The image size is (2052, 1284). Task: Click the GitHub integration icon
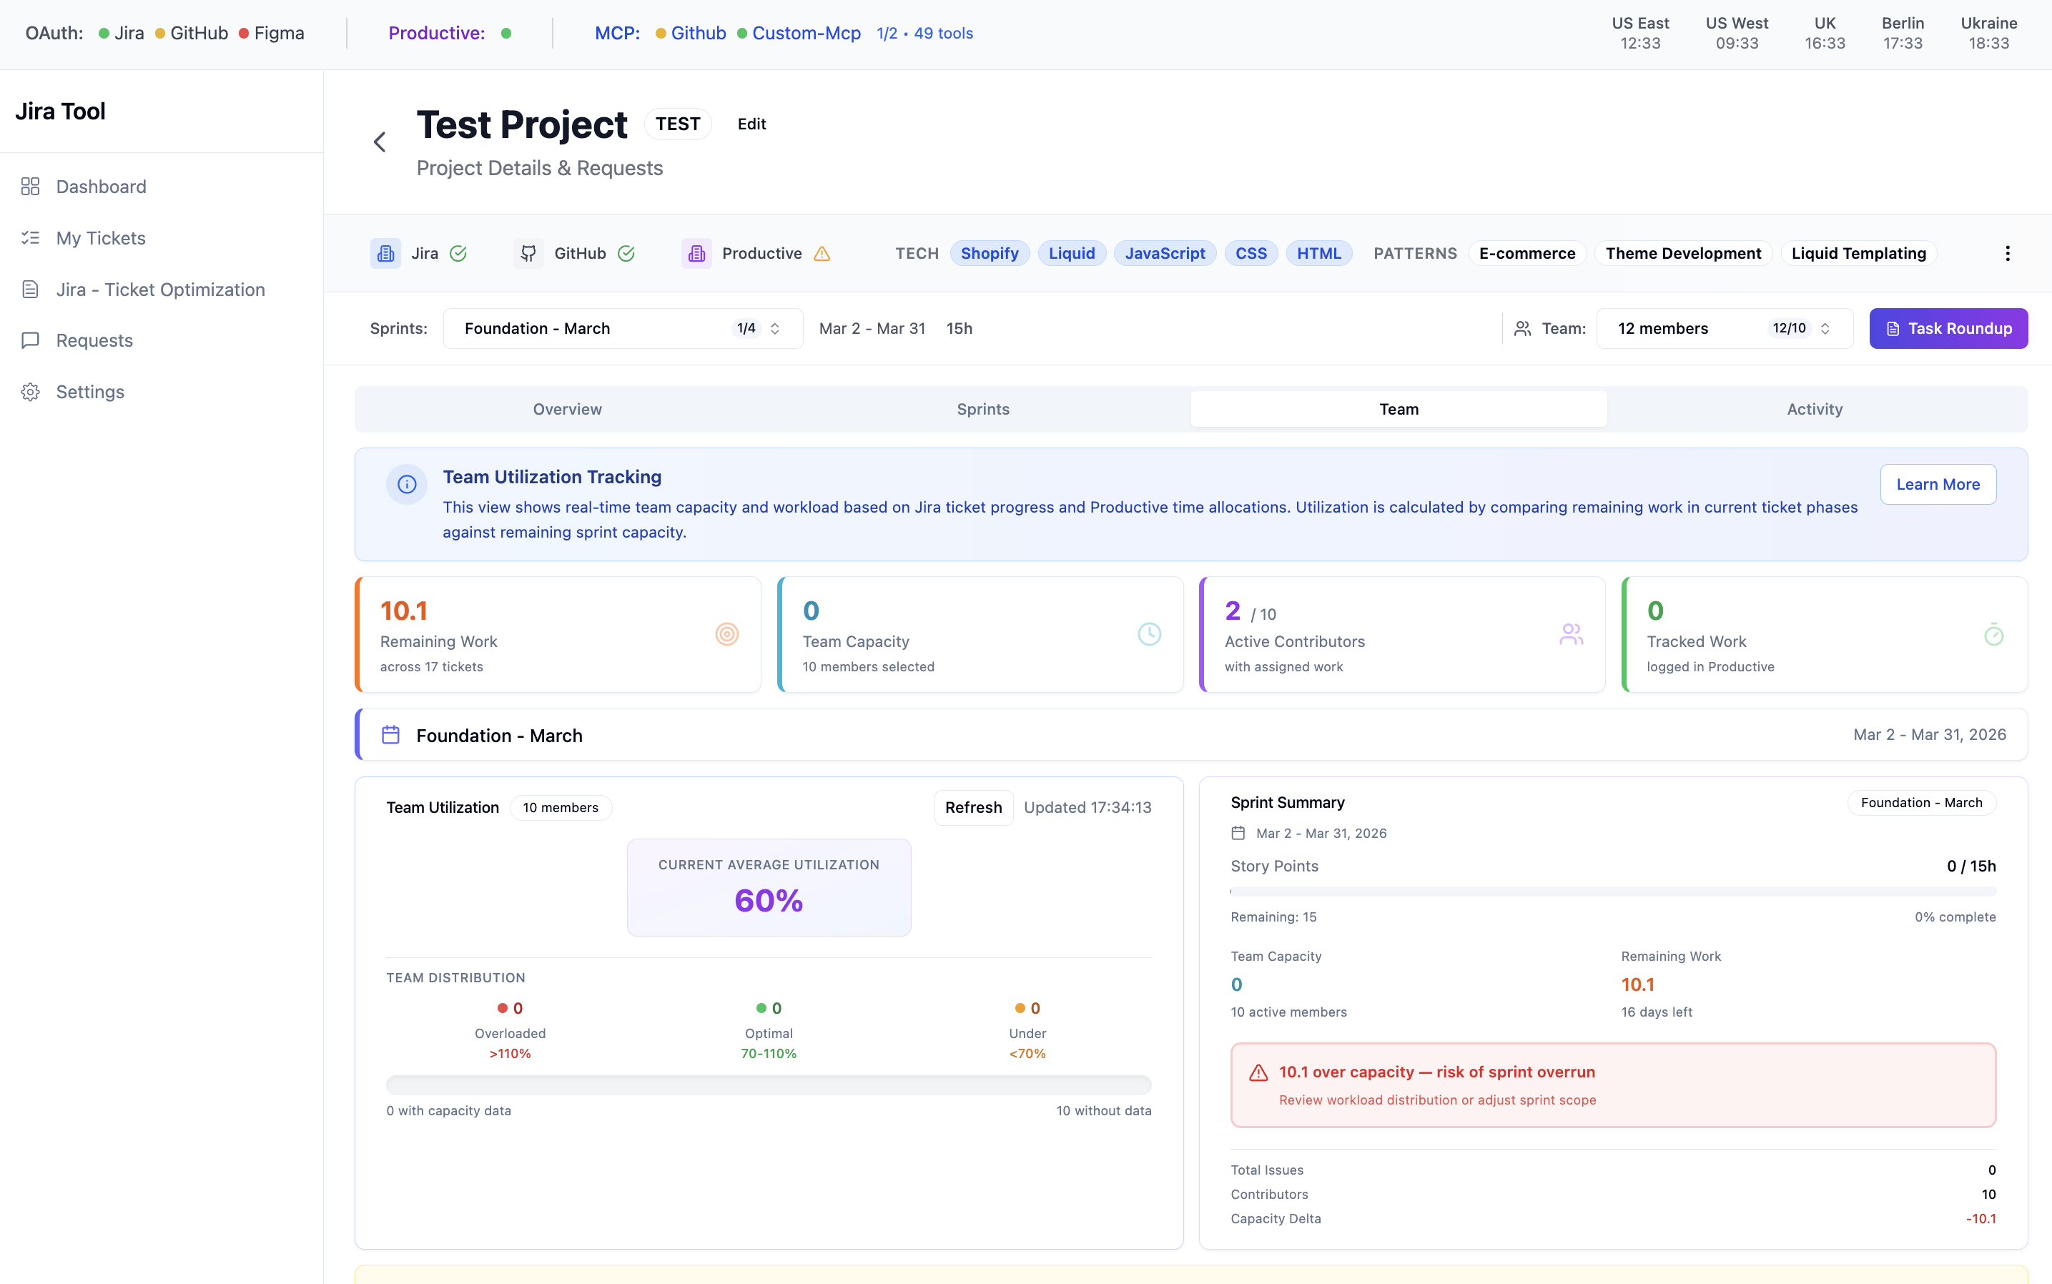pyautogui.click(x=528, y=253)
